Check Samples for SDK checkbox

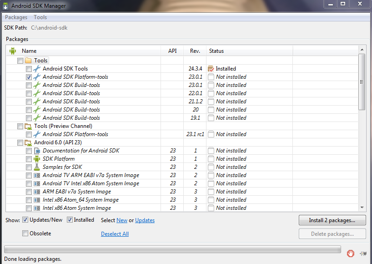tap(29, 168)
